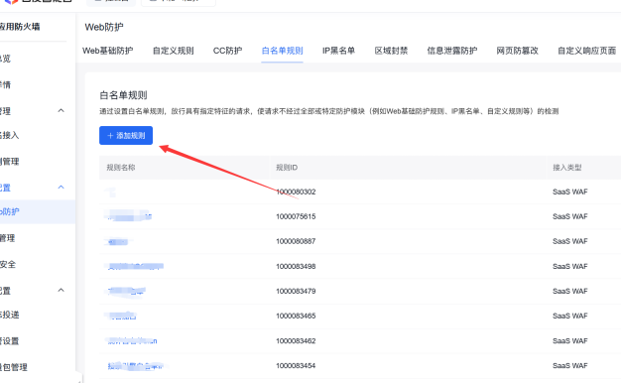Open the rule name link for 1000083465
621x383 pixels.
coord(122,316)
